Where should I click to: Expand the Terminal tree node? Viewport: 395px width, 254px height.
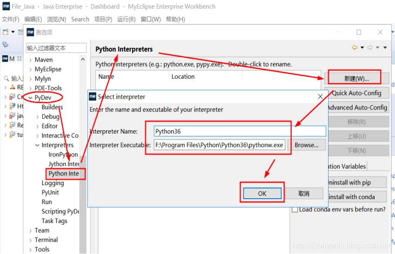click(x=30, y=240)
